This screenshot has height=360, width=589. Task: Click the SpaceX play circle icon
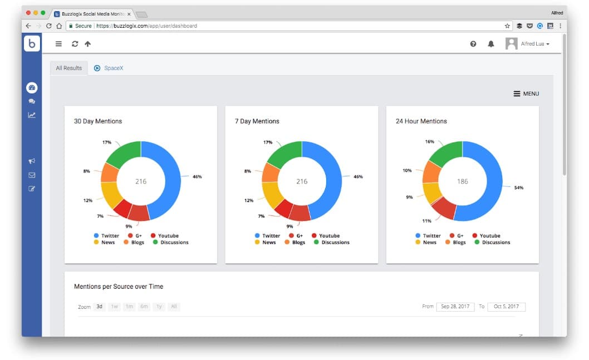[x=97, y=68]
